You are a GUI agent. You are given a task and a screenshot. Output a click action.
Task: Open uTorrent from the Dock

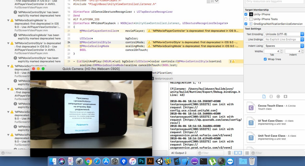[212, 161]
